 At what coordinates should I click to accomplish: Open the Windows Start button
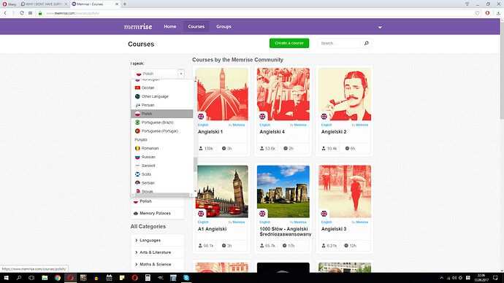(x=6, y=278)
